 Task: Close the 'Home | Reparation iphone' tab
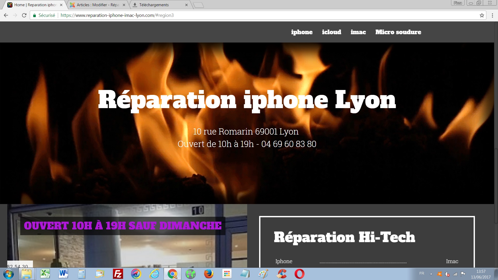pos(61,5)
